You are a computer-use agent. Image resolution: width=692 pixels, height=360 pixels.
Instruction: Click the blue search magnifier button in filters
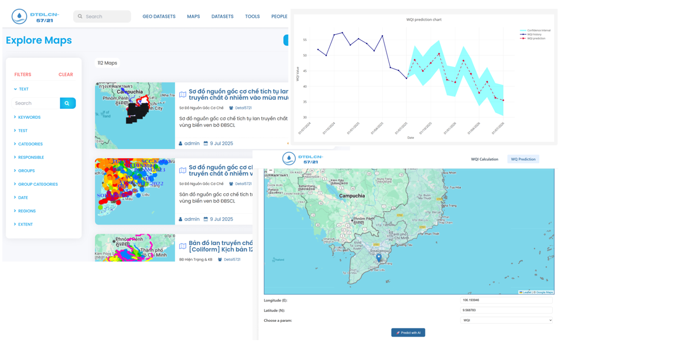click(x=68, y=103)
